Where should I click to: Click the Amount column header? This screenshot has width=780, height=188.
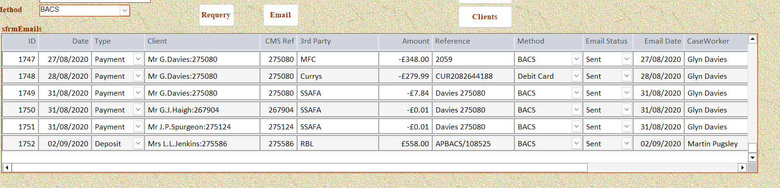(x=405, y=41)
